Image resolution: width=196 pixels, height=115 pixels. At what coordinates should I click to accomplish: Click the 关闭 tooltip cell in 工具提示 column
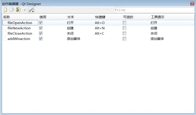pos(154,33)
